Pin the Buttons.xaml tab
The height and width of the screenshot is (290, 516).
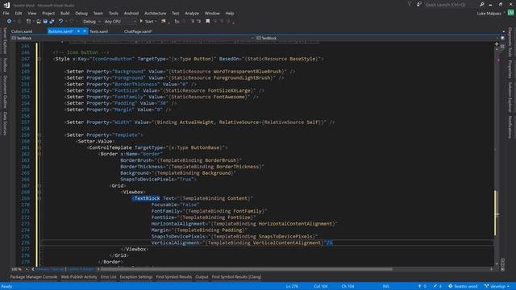click(x=78, y=31)
